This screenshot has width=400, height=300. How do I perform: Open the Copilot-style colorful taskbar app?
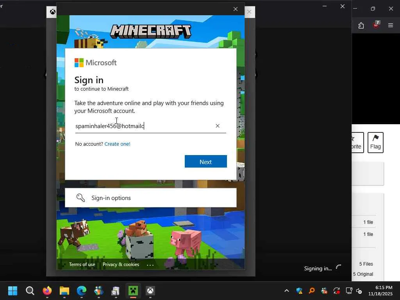tap(99, 291)
